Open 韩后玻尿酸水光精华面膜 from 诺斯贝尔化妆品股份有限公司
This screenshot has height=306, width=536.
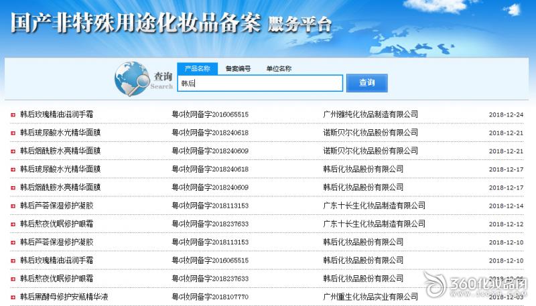60,133
